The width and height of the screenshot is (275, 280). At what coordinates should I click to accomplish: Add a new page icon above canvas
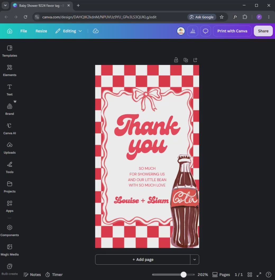point(195,60)
